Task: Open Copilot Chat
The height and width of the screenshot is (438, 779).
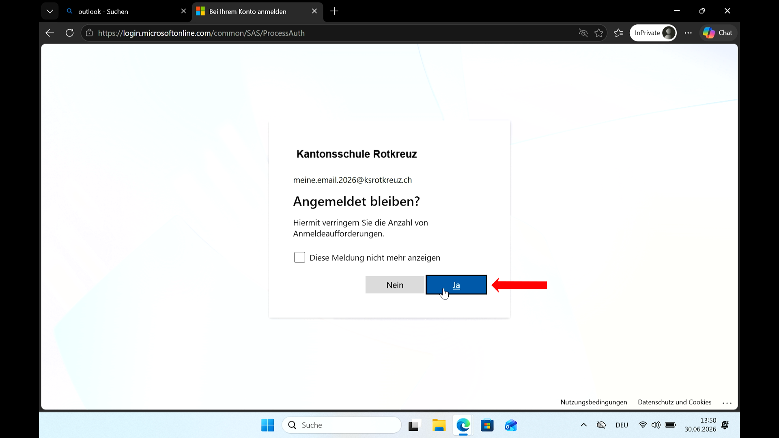Action: click(x=718, y=33)
